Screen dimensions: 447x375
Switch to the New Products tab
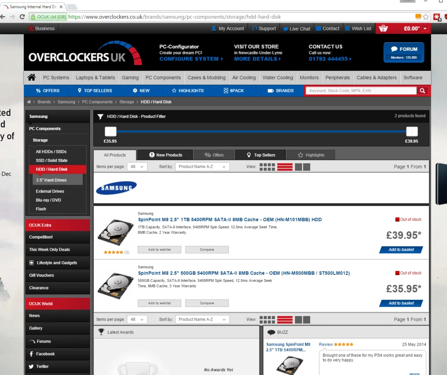165,155
